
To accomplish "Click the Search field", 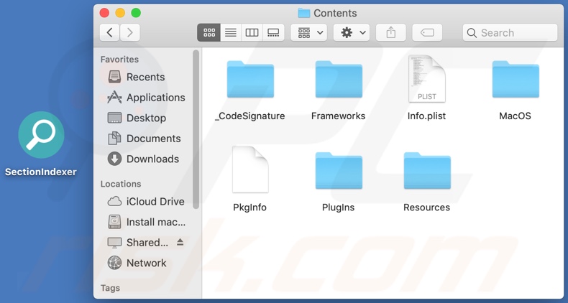I will [x=510, y=32].
